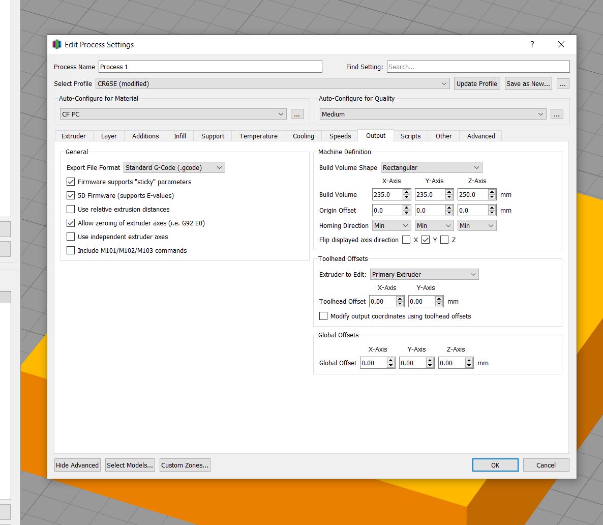Click the Simplify3D logo in title bar
603x525 pixels.
point(56,44)
